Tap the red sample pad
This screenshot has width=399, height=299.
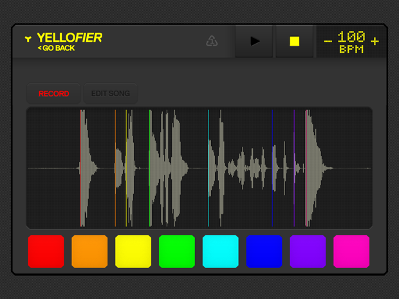46,251
